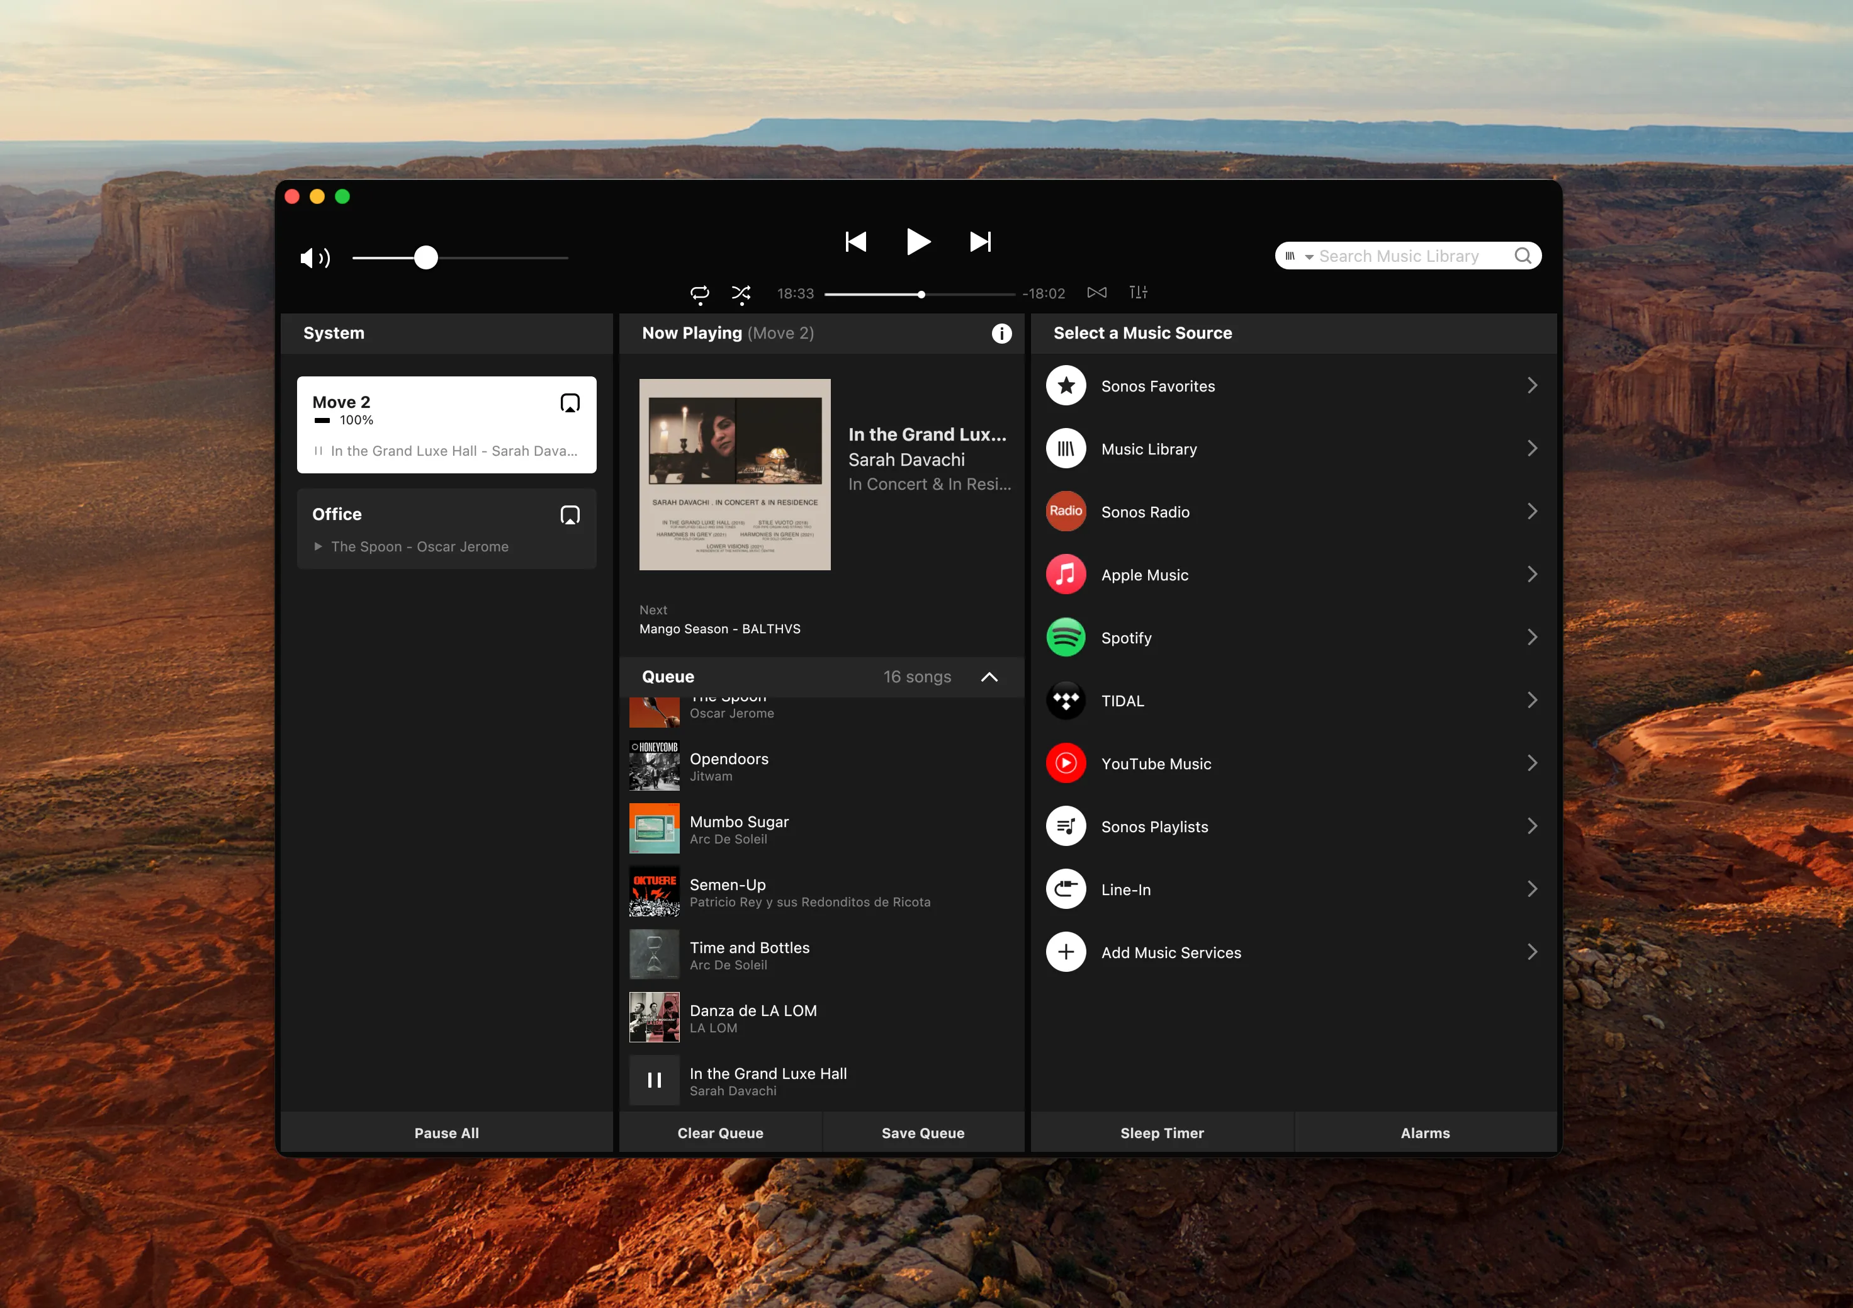
Task: Click the Line-In icon
Action: 1066,889
